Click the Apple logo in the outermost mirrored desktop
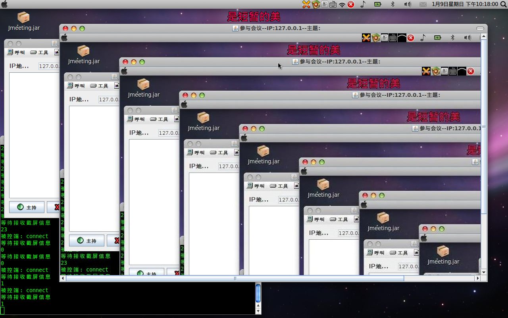Viewport: 508px width, 318px height. (64, 38)
